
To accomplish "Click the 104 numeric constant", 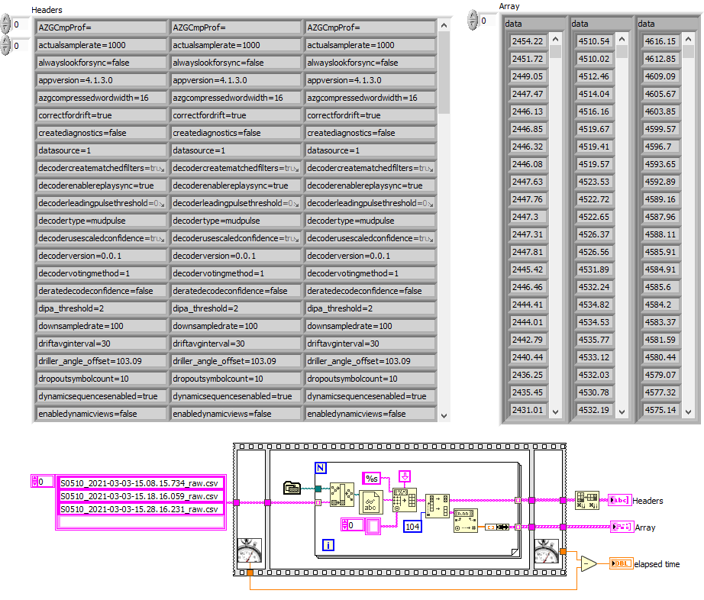I will [x=413, y=526].
